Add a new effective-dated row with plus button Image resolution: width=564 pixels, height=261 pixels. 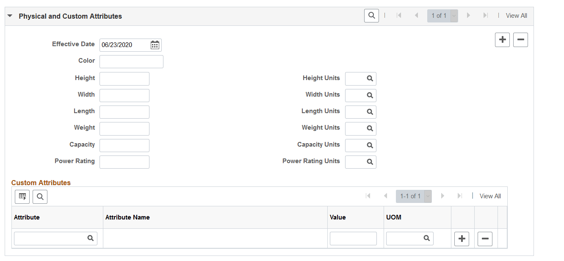coord(502,39)
